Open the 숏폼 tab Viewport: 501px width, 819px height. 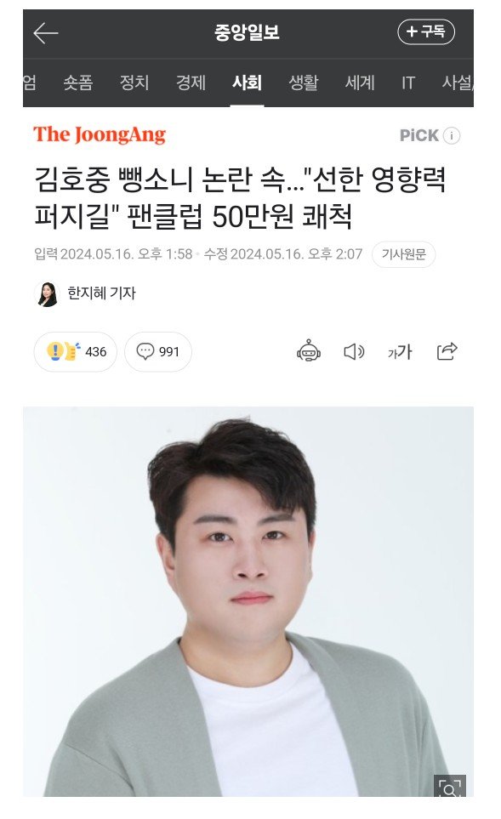(78, 82)
